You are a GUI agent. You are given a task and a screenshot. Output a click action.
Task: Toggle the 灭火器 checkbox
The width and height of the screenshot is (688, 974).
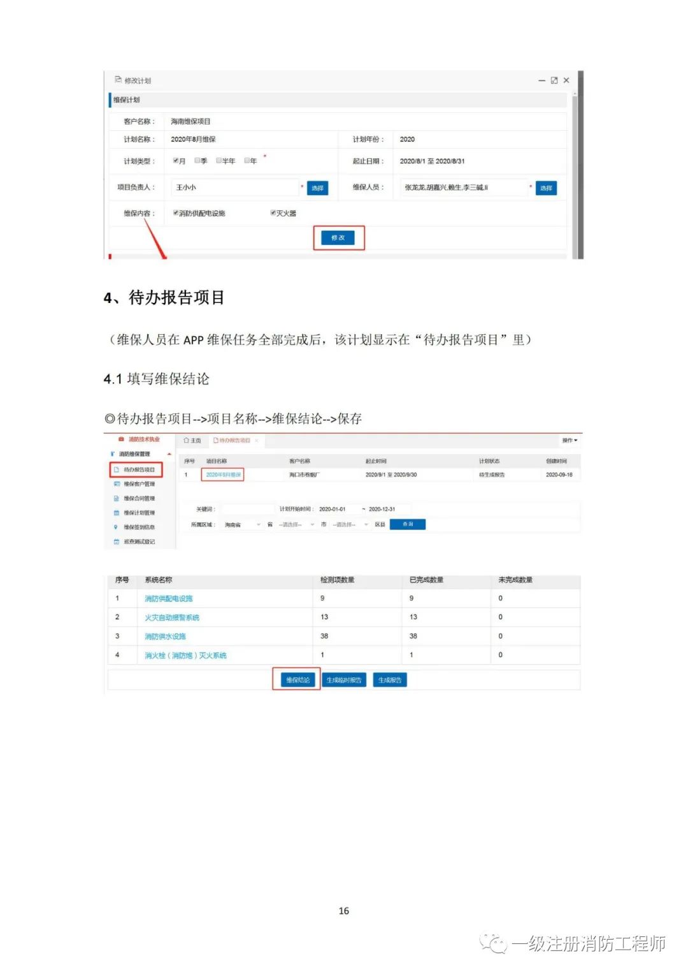tap(273, 213)
